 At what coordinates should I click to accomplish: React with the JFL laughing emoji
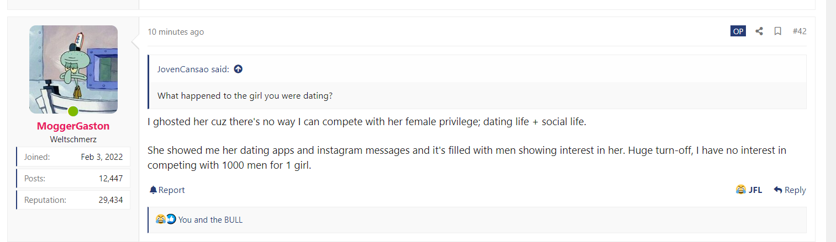pyautogui.click(x=749, y=190)
